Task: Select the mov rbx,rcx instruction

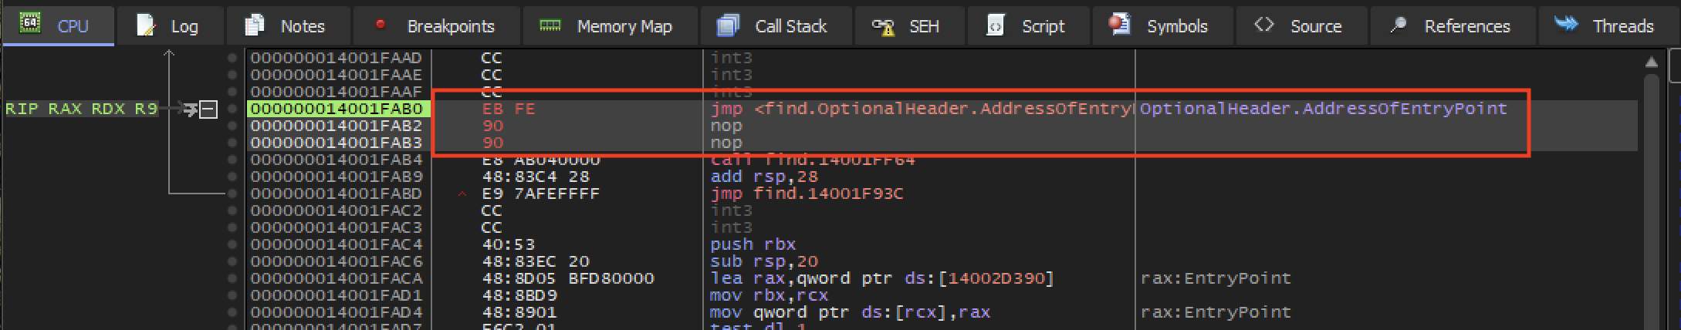Action: tap(769, 295)
